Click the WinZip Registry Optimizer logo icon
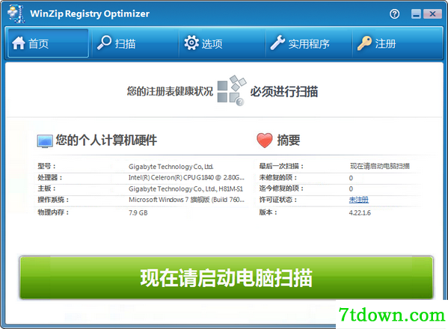This screenshot has width=448, height=329. [16, 13]
